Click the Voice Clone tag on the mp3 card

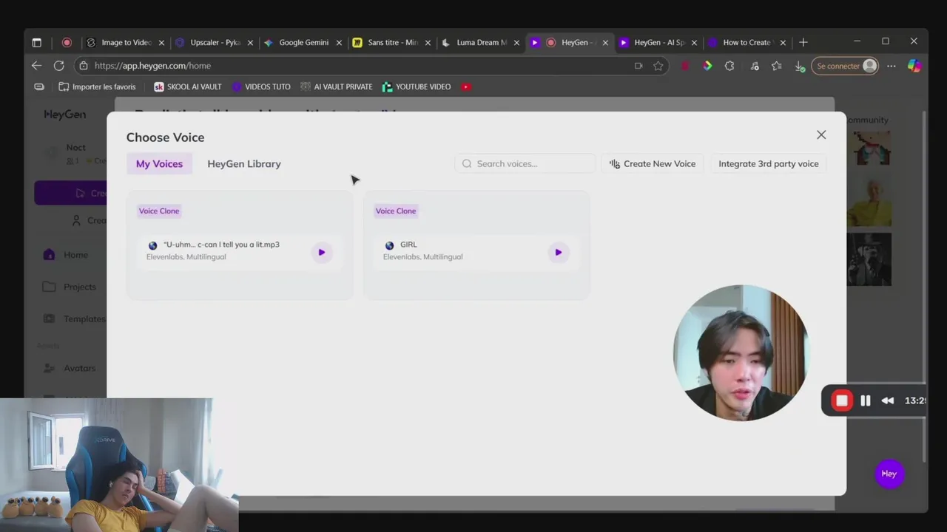[x=159, y=211]
